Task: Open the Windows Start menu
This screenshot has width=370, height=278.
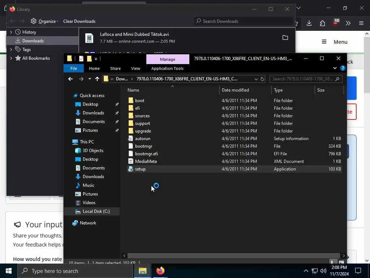Action: (x=9, y=271)
